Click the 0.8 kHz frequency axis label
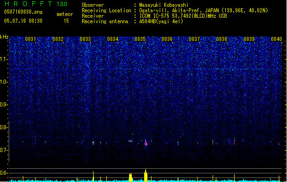This screenshot has width=287, height=182. pyautogui.click(x=3, y=127)
